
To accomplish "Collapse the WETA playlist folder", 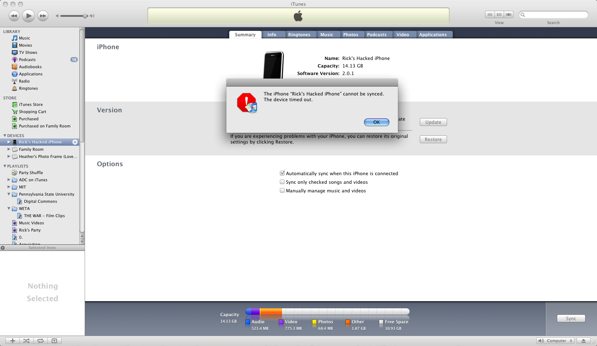I will (x=9, y=209).
